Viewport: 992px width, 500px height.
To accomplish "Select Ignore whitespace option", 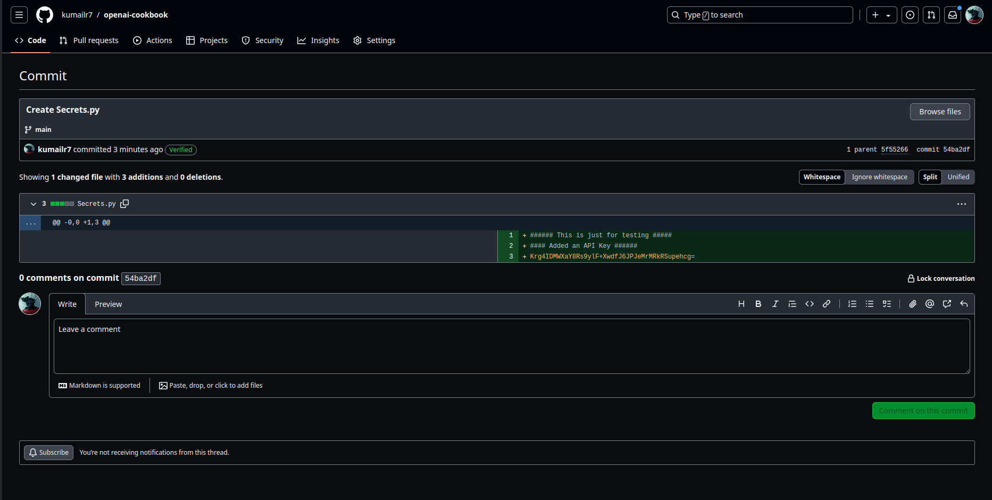I will point(879,177).
